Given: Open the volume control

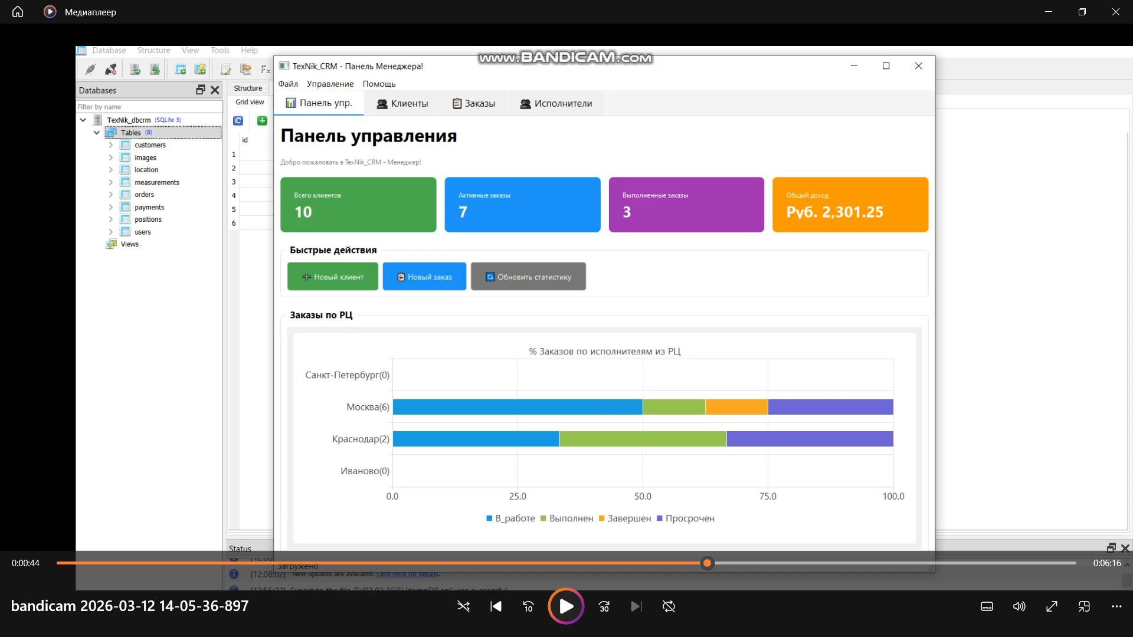Looking at the screenshot, I should [x=1019, y=606].
